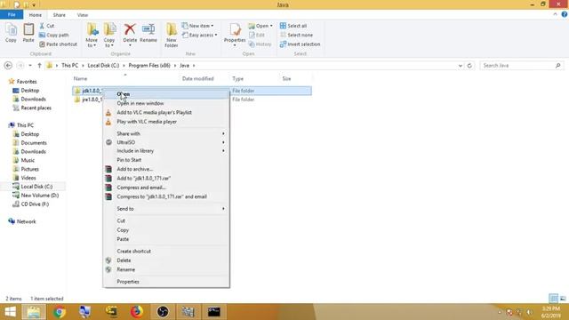The height and width of the screenshot is (320, 569).
Task: Click the Windows Start button
Action: pos(10,312)
